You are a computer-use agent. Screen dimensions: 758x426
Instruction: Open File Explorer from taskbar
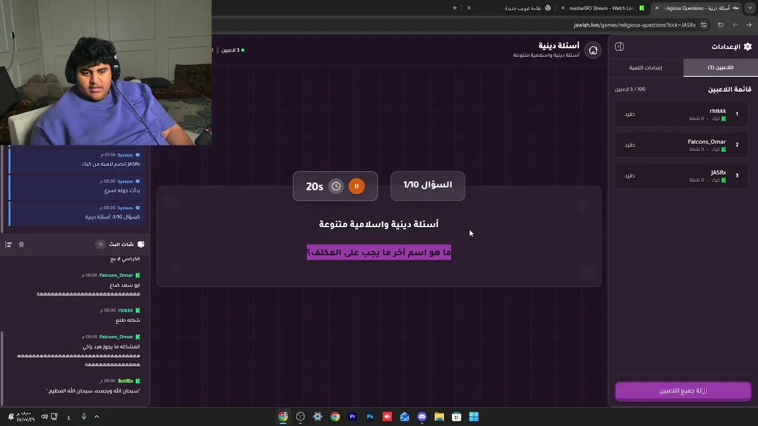coord(439,417)
